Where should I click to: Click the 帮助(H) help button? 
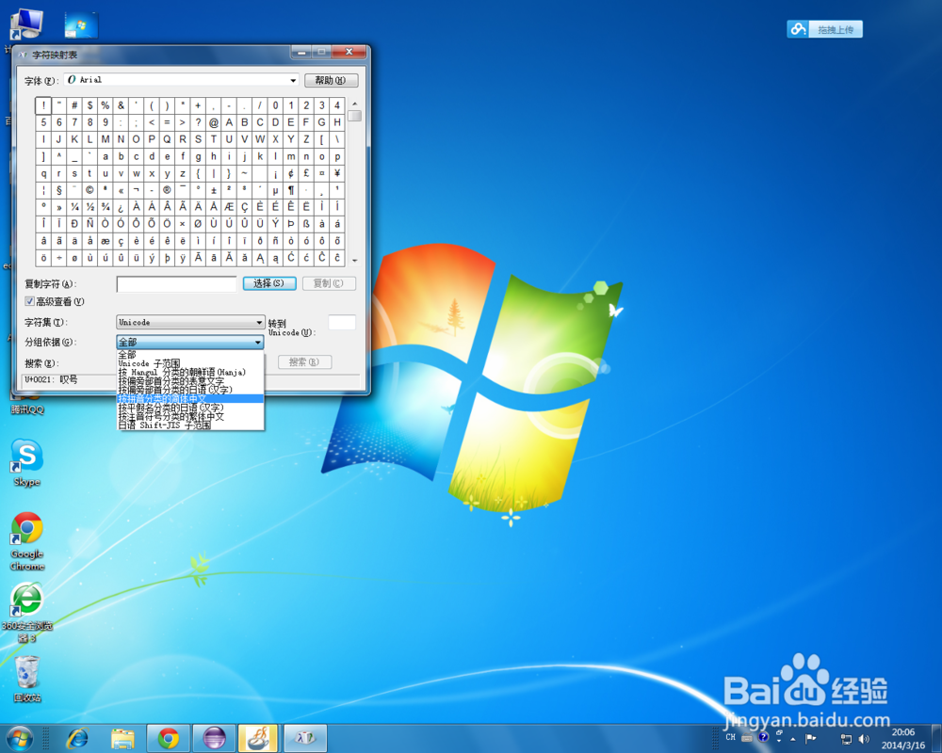pyautogui.click(x=332, y=80)
